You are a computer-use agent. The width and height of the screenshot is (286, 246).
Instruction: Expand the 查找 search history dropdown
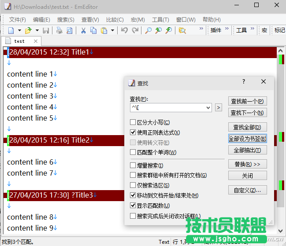tap(208, 107)
